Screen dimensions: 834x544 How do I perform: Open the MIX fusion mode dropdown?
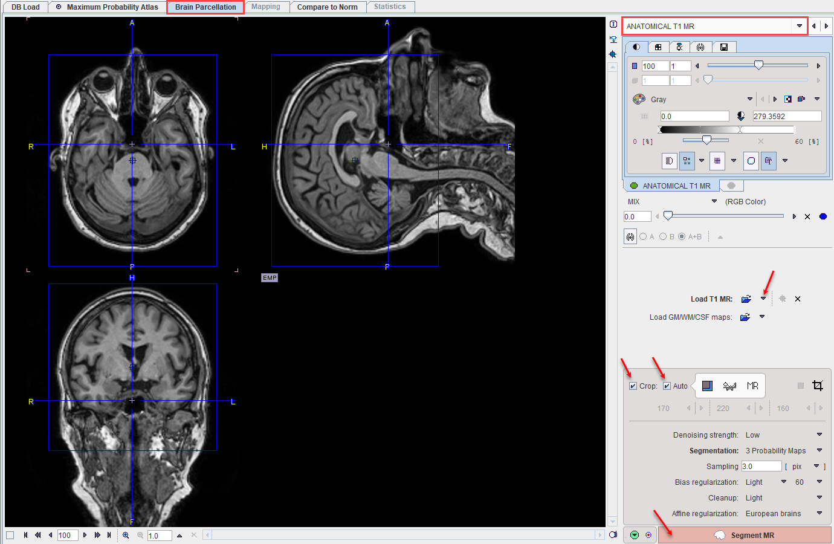tap(714, 201)
